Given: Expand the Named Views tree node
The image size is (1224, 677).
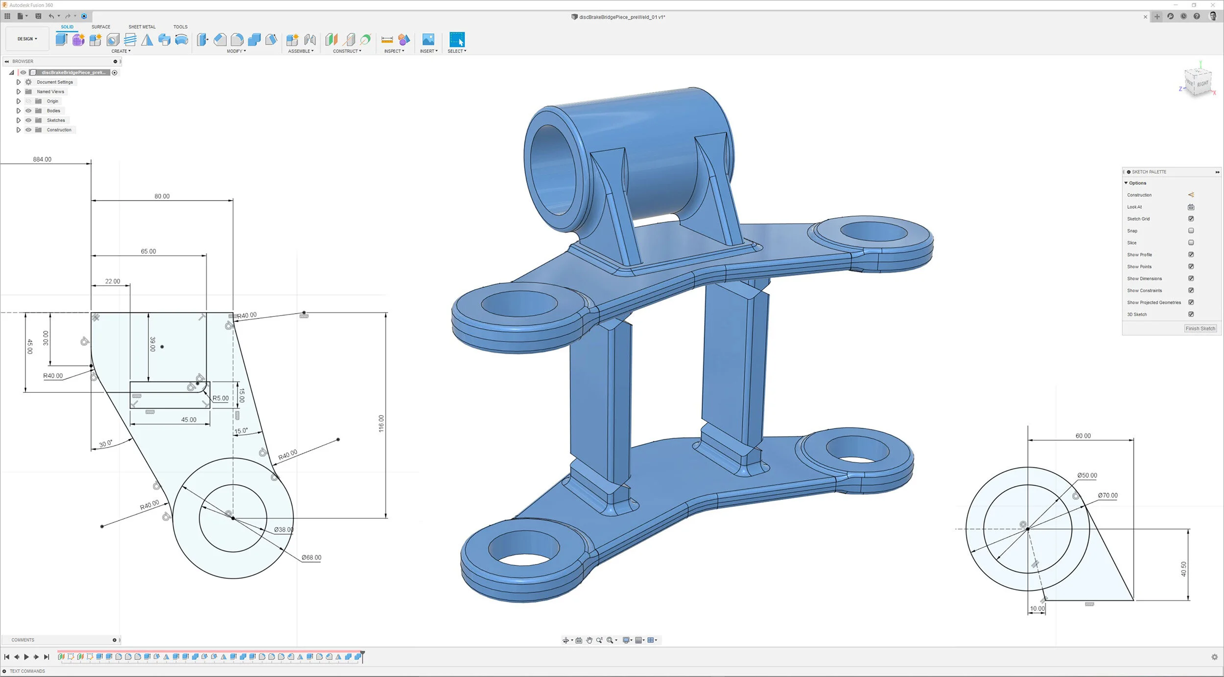Looking at the screenshot, I should [x=19, y=91].
